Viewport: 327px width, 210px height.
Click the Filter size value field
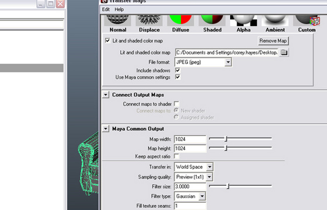(x=190, y=187)
